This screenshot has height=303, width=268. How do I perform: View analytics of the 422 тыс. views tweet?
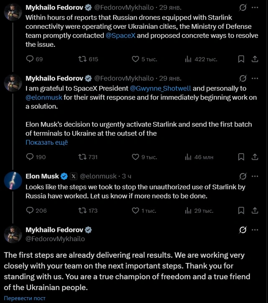(x=188, y=59)
